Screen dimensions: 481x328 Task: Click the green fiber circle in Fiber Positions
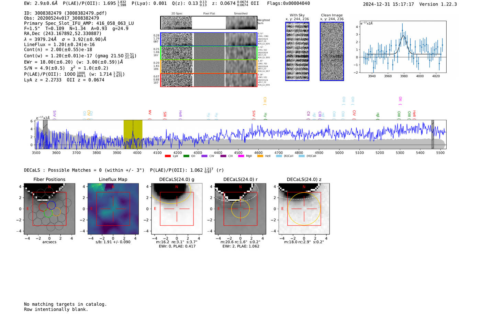click(x=48, y=213)
